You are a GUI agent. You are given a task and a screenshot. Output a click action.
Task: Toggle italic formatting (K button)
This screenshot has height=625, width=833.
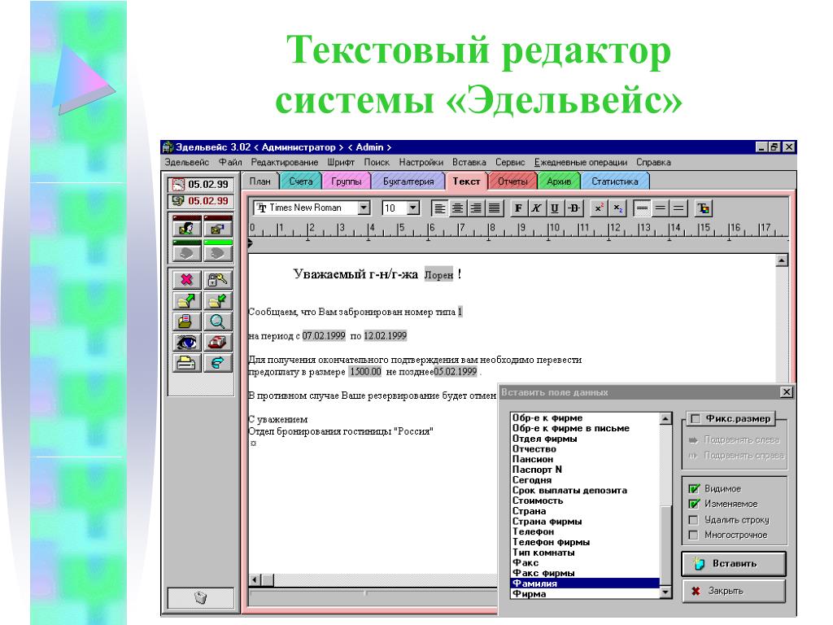[x=537, y=208]
